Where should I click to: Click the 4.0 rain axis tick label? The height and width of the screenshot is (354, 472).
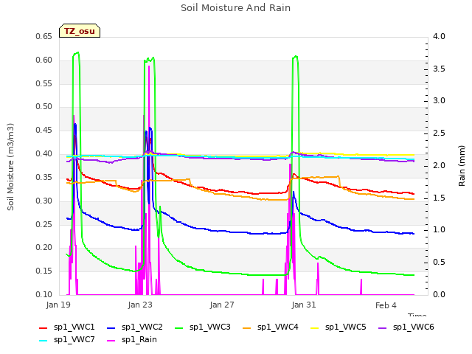pyautogui.click(x=439, y=36)
